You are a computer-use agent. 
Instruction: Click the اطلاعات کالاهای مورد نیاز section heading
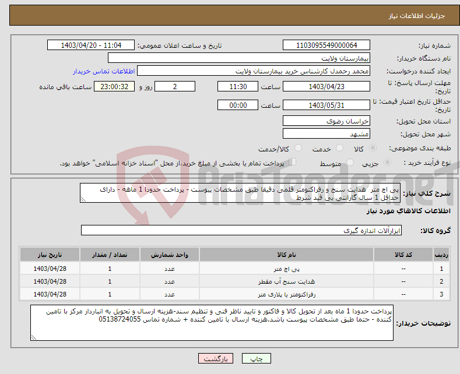(409, 211)
